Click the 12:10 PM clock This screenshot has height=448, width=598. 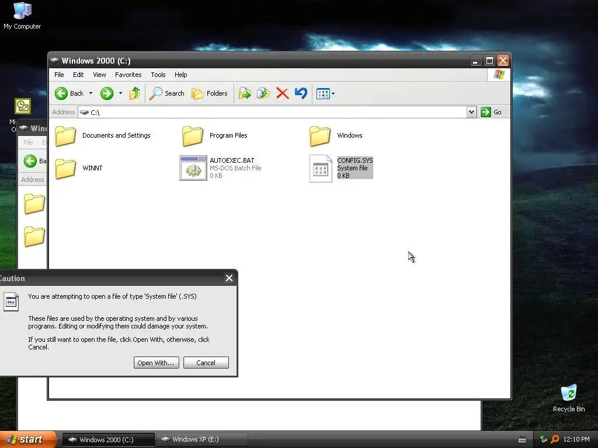576,440
